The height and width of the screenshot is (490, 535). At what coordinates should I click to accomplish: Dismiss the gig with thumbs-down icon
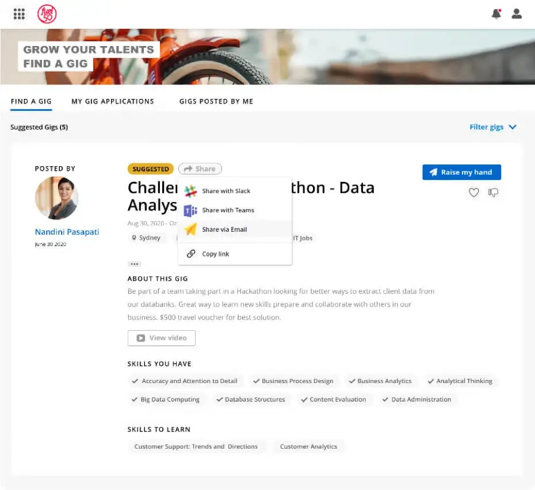point(493,193)
